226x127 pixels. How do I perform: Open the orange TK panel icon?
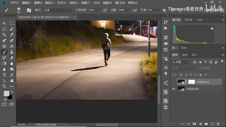click(x=166, y=101)
